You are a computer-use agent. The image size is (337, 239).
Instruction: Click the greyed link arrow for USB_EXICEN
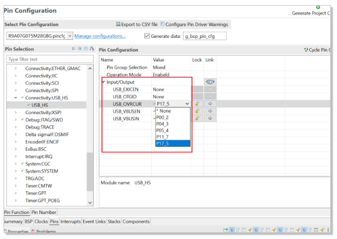click(210, 89)
